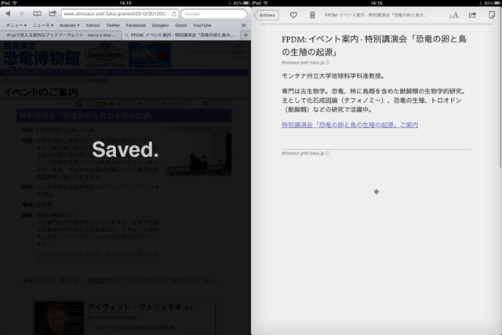
Task: Go back to Articles list
Action: click(x=267, y=15)
